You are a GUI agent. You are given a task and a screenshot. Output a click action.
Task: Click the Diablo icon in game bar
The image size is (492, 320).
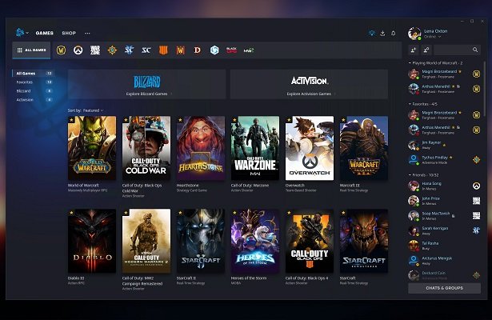click(x=197, y=50)
